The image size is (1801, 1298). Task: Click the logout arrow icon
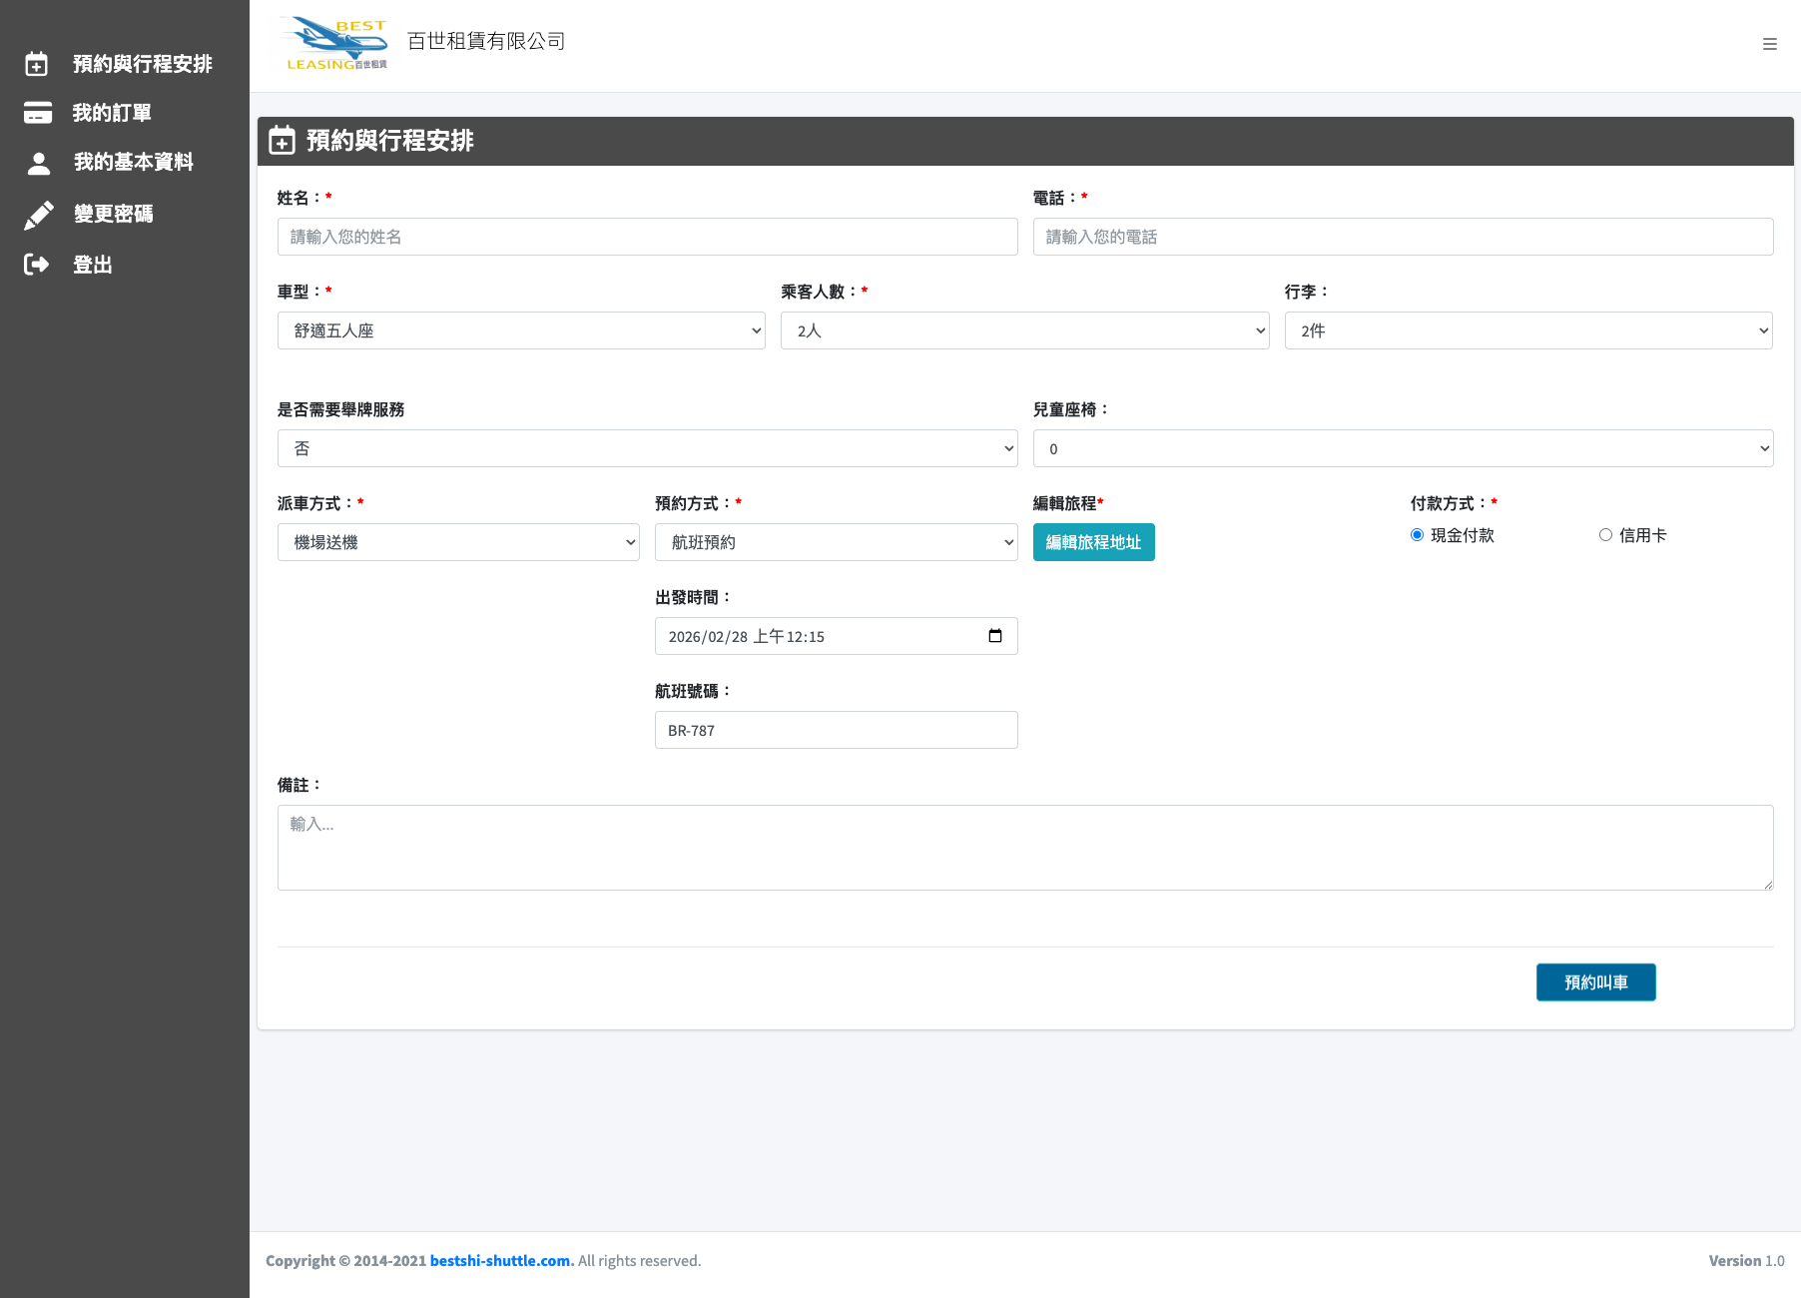pos(37,265)
